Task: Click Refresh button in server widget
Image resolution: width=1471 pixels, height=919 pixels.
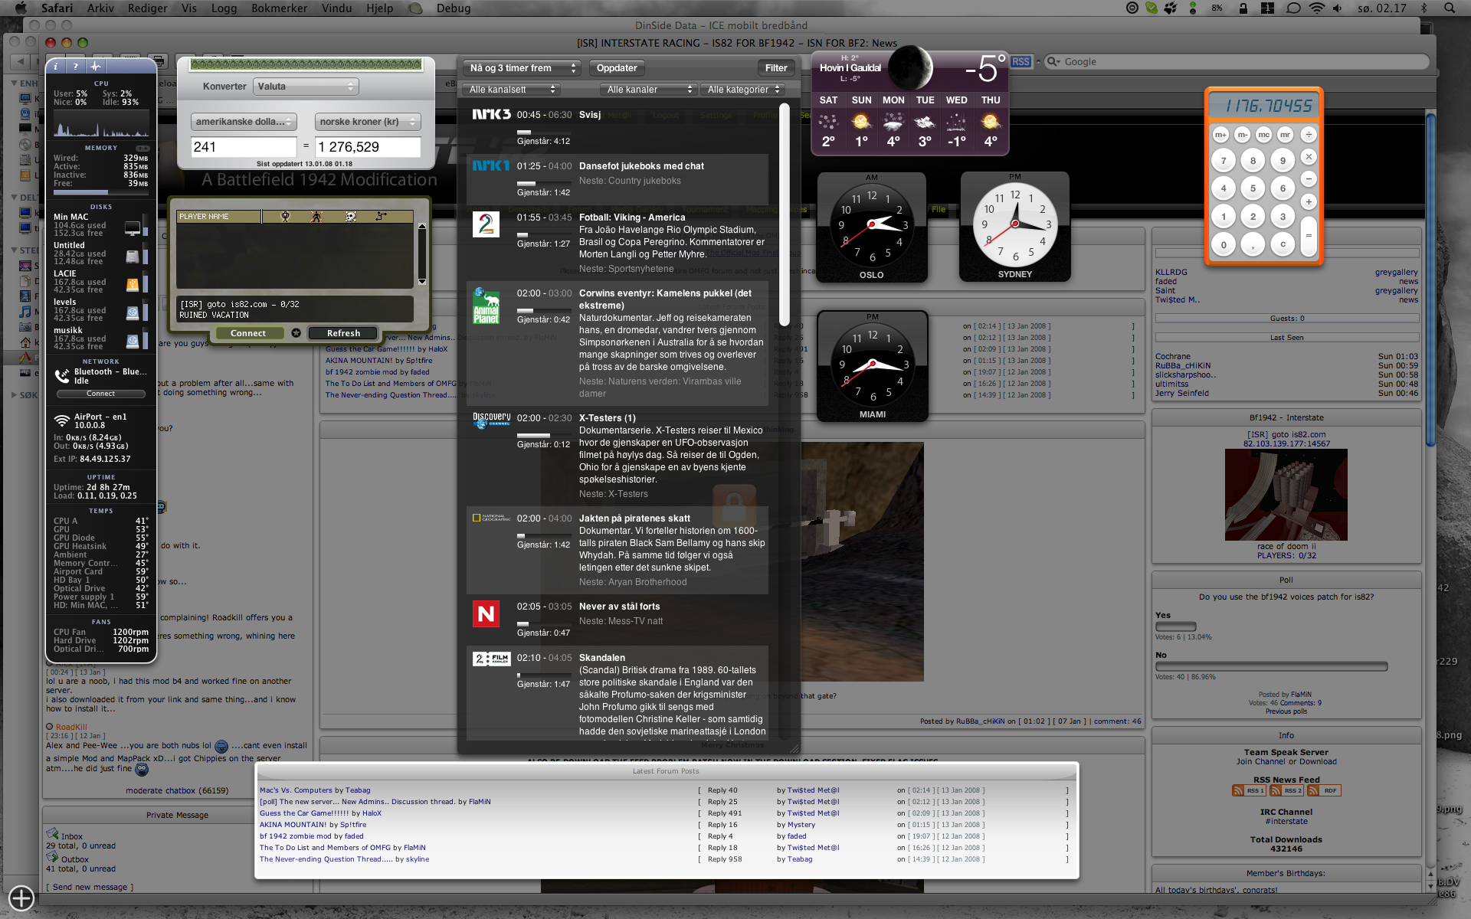Action: pos(343,333)
